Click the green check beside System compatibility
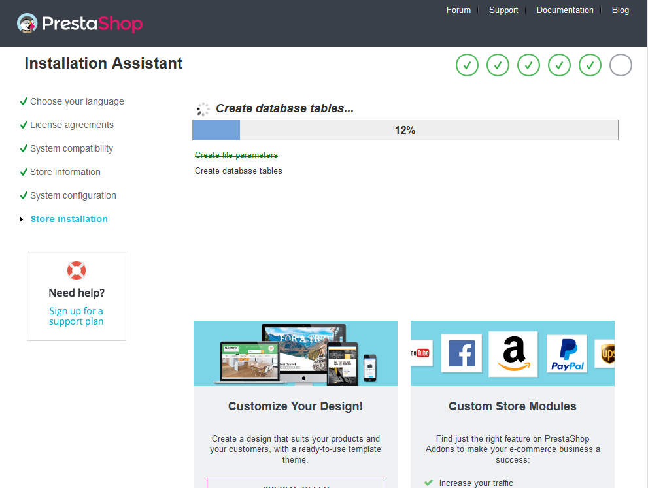 [24, 148]
